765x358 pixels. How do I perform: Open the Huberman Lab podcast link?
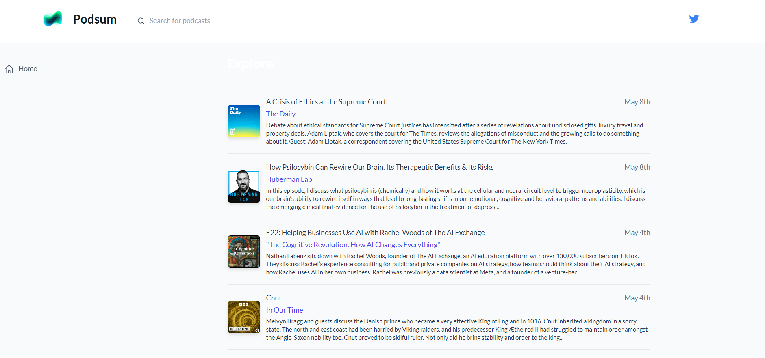(x=289, y=179)
